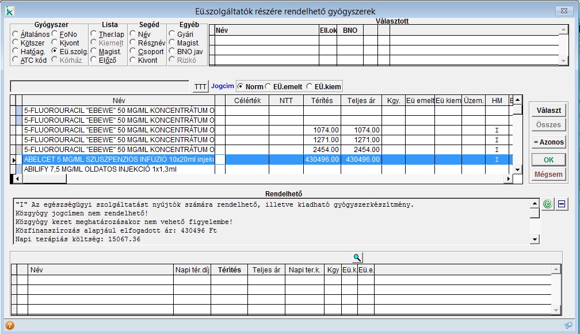
Task: Select the 5-FLUOROURACIL row priced 2454.00
Action: pos(261,150)
